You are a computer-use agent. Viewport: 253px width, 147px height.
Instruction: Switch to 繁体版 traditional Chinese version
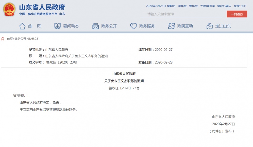point(193,6)
